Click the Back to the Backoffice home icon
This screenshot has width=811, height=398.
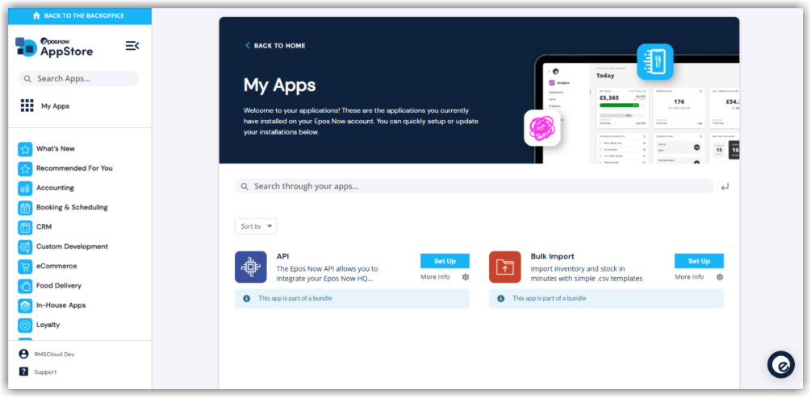click(x=36, y=16)
